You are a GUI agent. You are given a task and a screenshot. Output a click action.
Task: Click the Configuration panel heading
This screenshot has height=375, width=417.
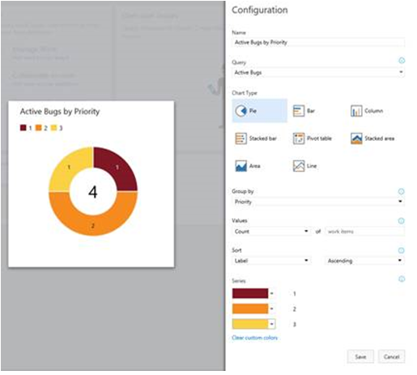(260, 10)
